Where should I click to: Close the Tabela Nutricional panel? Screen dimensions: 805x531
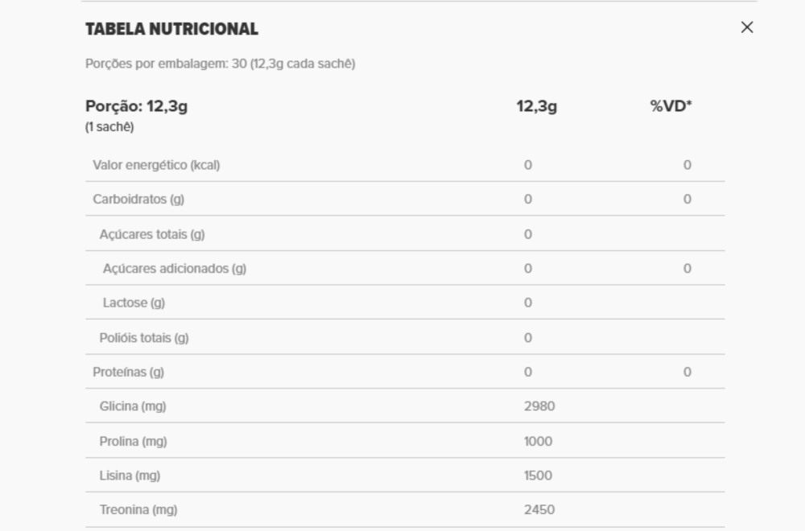click(x=747, y=27)
